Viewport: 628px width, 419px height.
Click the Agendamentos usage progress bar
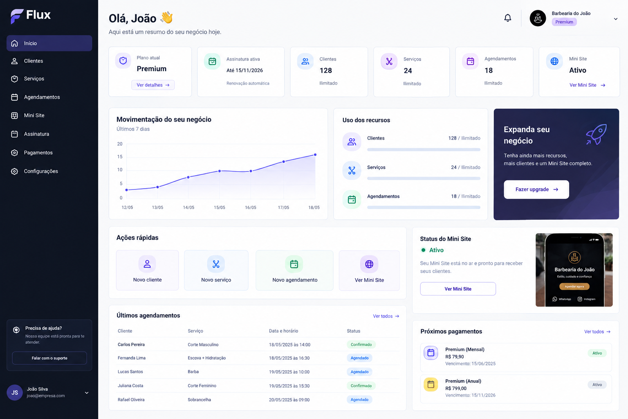coord(424,207)
